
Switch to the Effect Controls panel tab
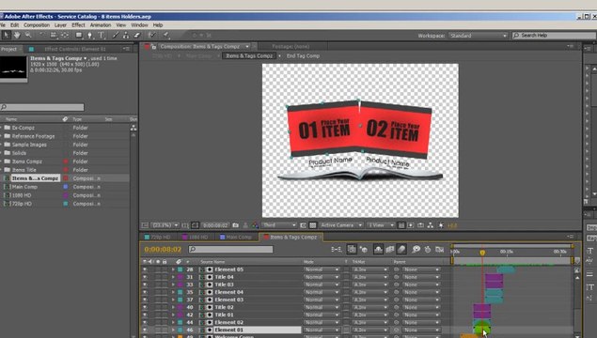74,49
